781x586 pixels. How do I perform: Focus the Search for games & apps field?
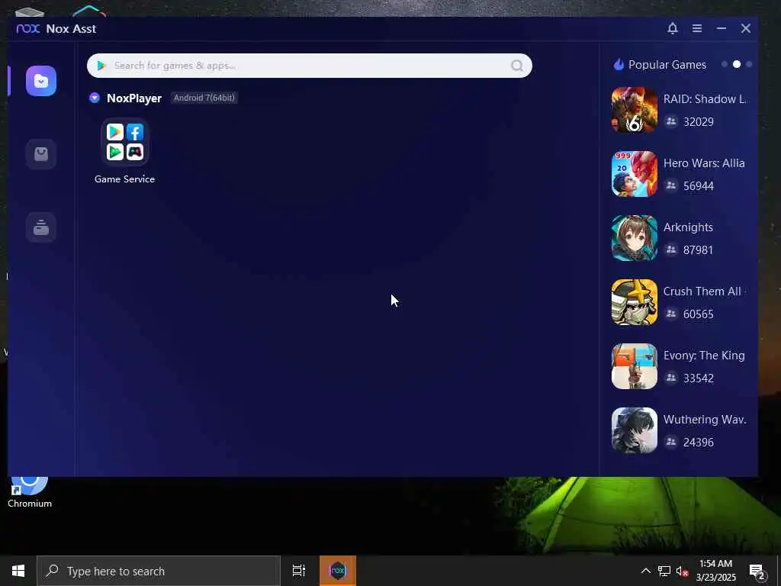pos(310,66)
